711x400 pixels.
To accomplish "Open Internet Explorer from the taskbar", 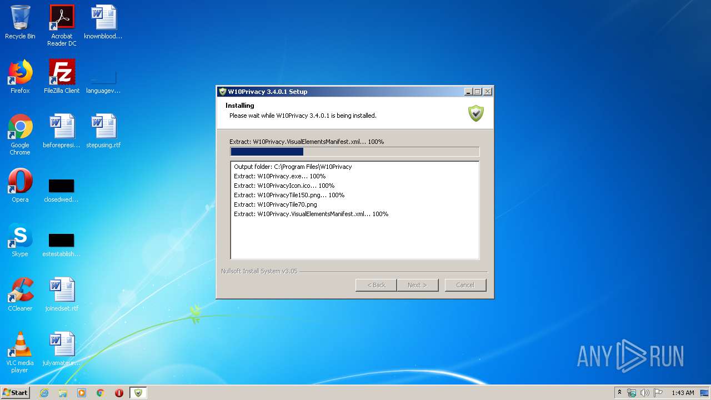I will coord(44,393).
